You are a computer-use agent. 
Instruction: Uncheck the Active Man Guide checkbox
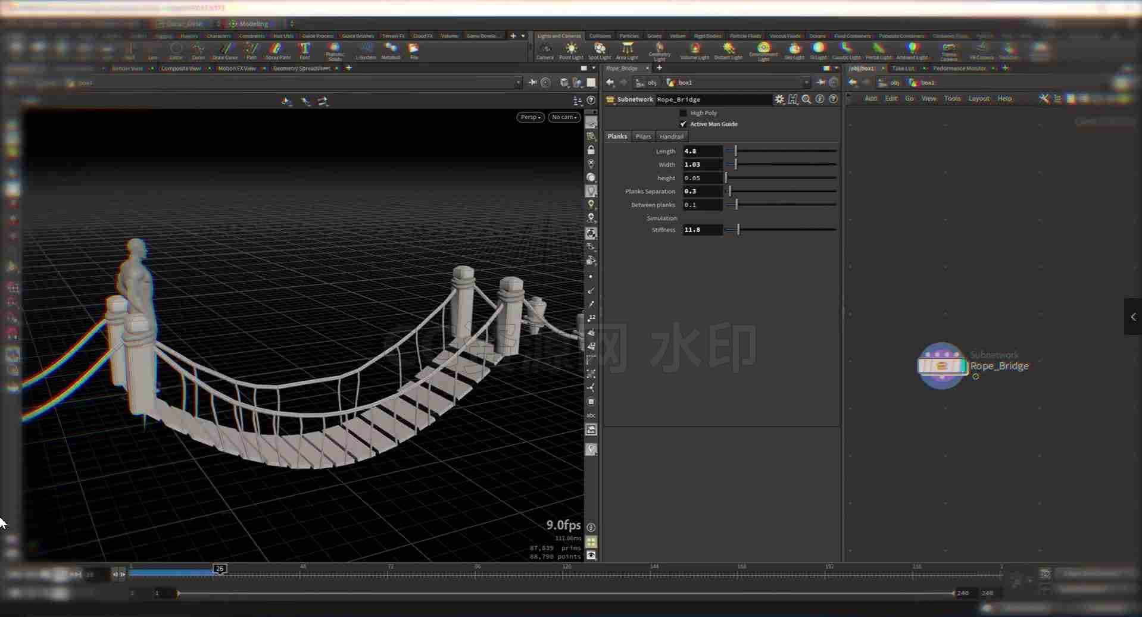[683, 124]
